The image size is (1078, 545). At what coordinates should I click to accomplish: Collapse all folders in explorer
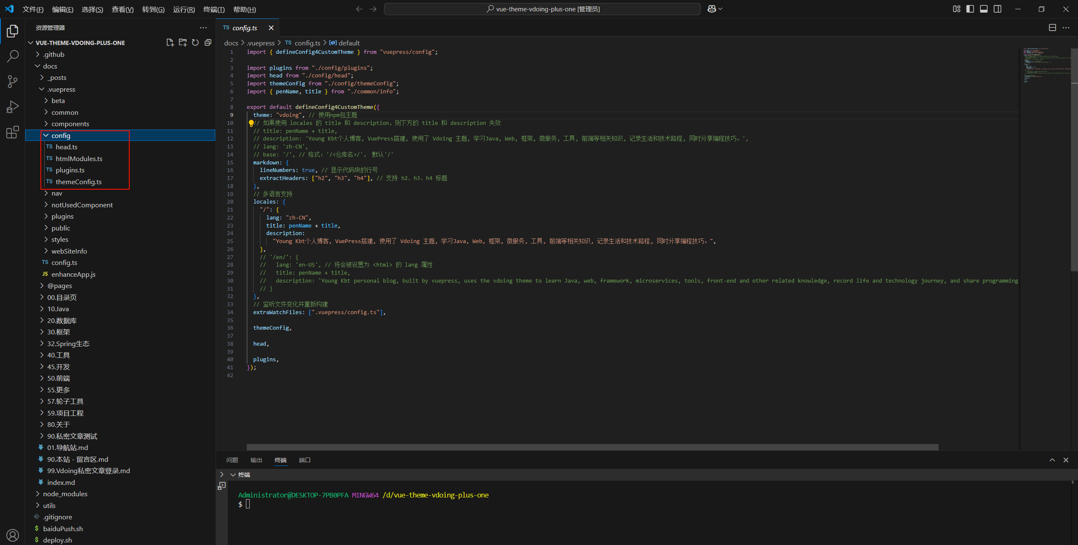point(208,42)
